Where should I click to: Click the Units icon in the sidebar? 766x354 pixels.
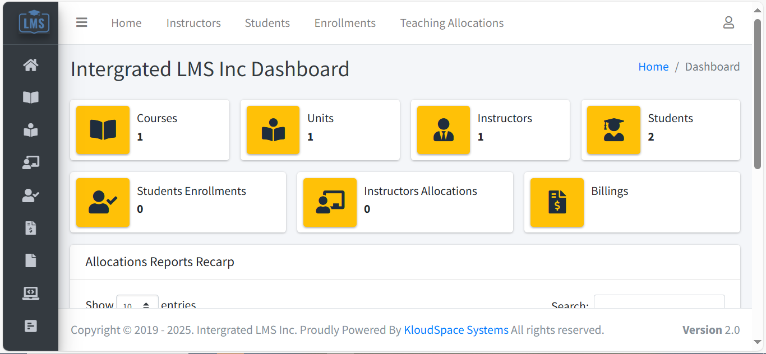[30, 130]
